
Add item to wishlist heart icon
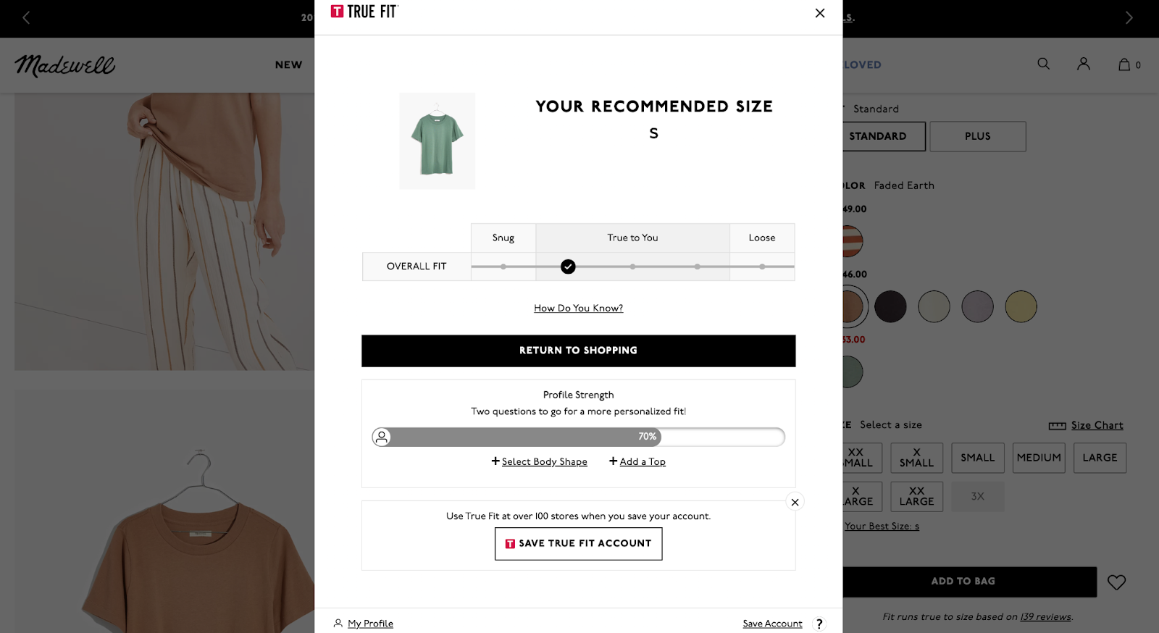pyautogui.click(x=1116, y=582)
